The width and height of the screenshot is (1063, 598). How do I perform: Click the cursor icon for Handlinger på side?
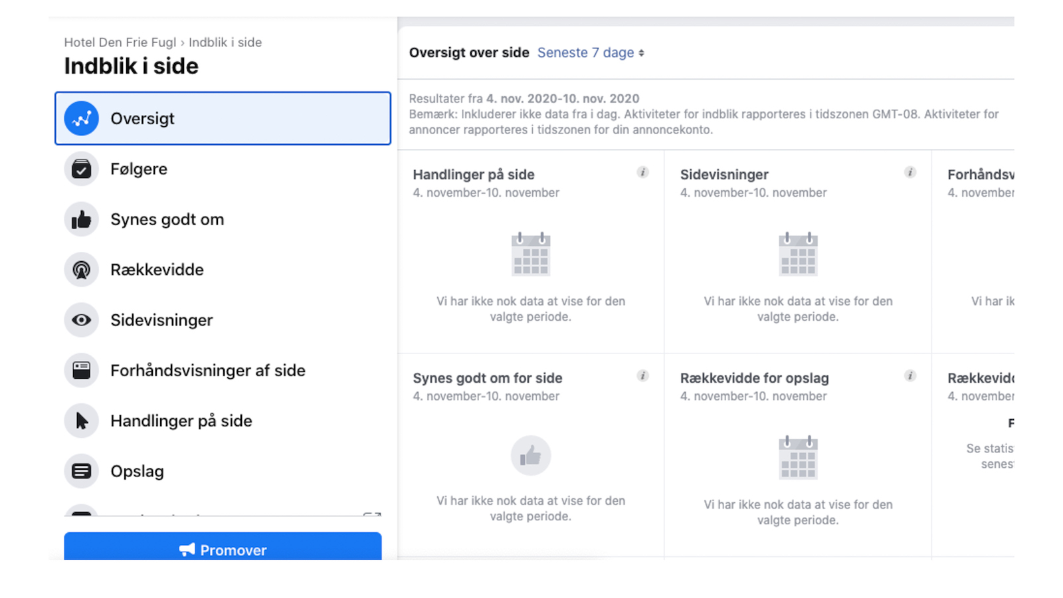coord(80,421)
